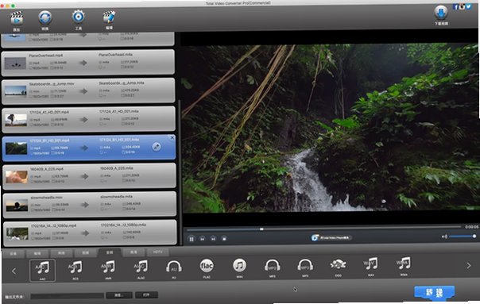
Task: Open the Twitter icon at top right
Action: (468, 6)
